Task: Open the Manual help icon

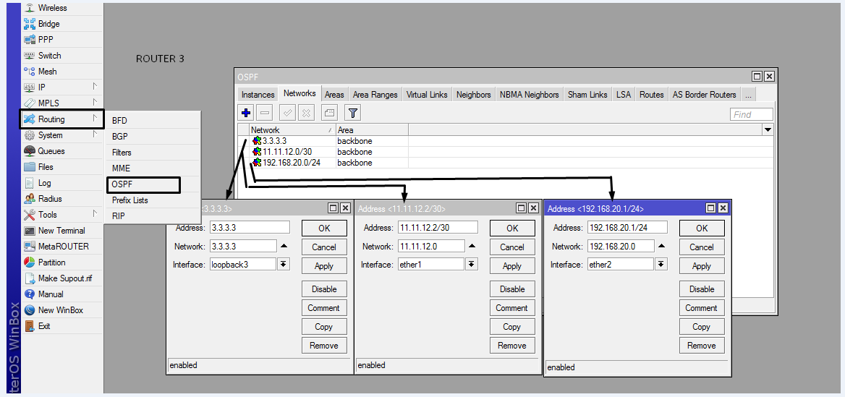Action: [x=29, y=294]
